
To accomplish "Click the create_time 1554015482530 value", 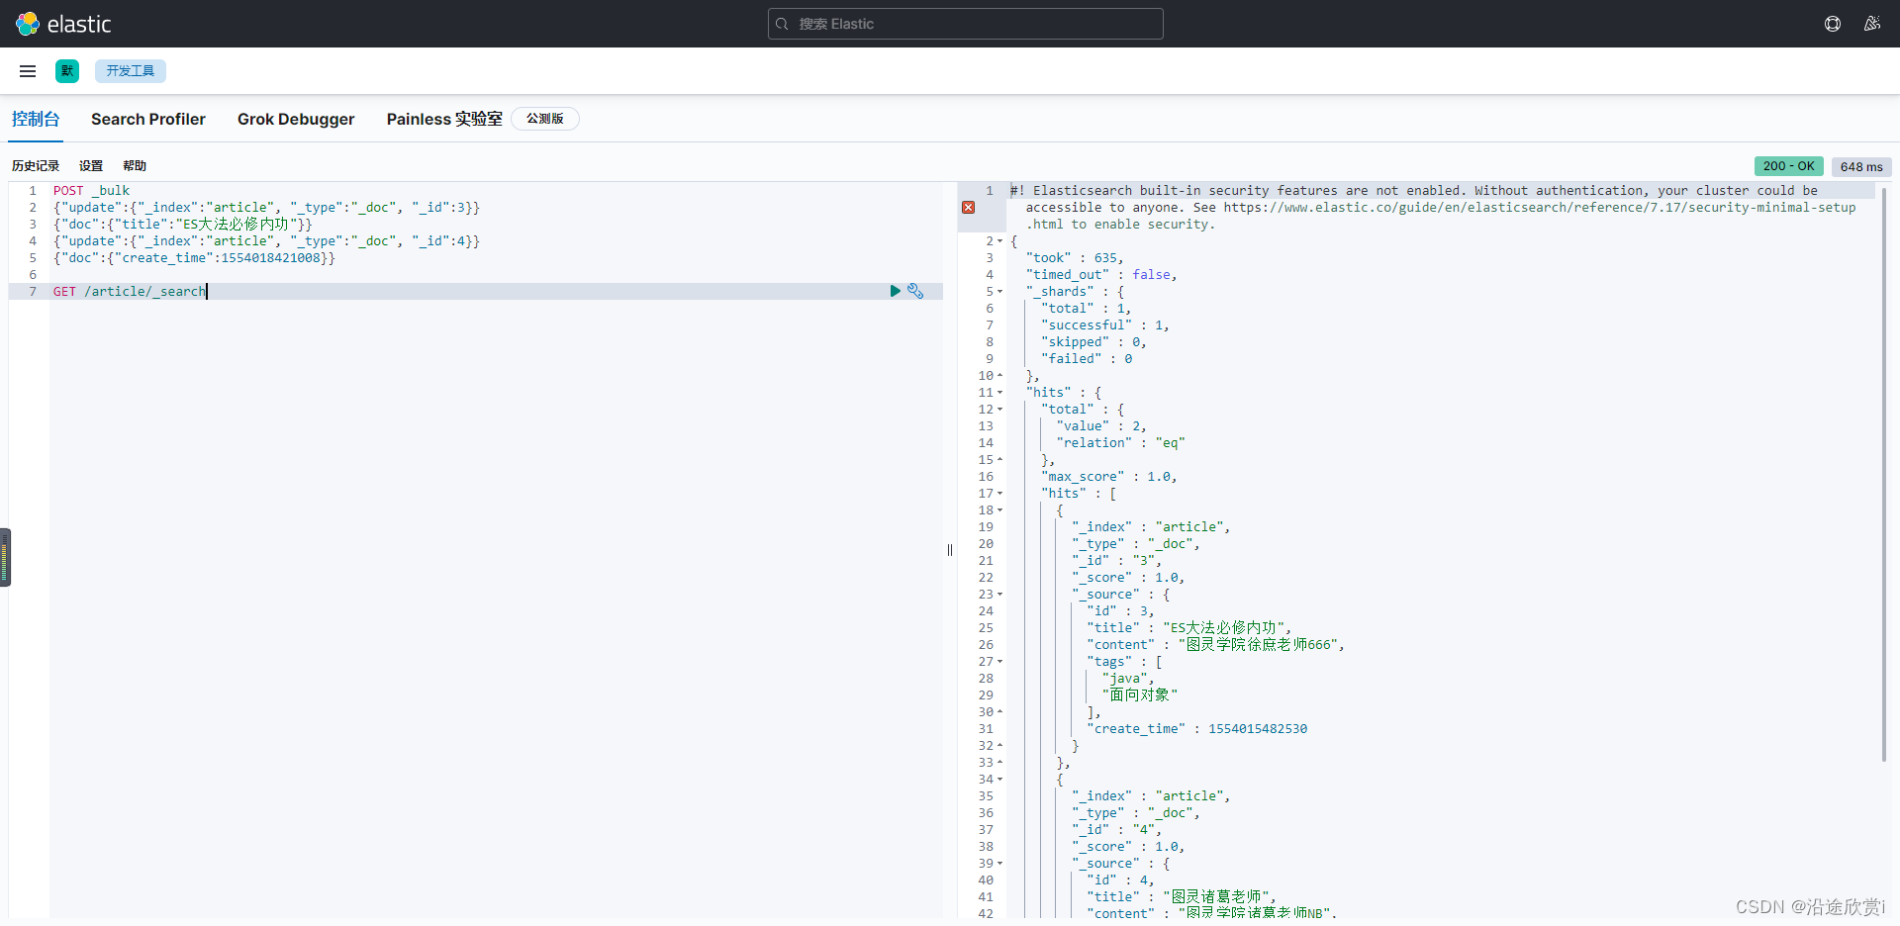I will 1258,729.
